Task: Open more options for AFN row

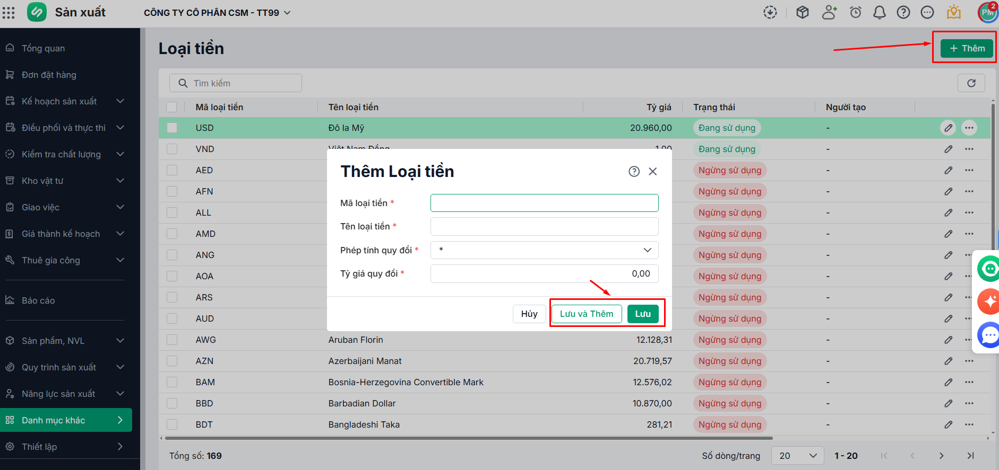Action: [969, 191]
